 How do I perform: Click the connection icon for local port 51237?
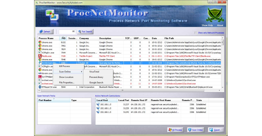coord(98,104)
